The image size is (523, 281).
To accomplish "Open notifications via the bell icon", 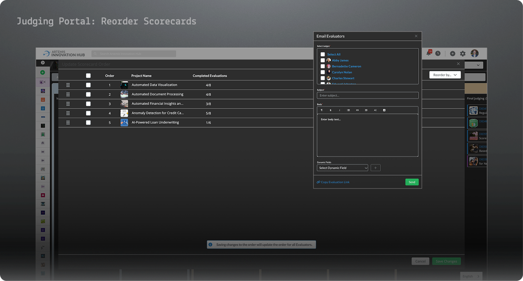I will pos(428,53).
